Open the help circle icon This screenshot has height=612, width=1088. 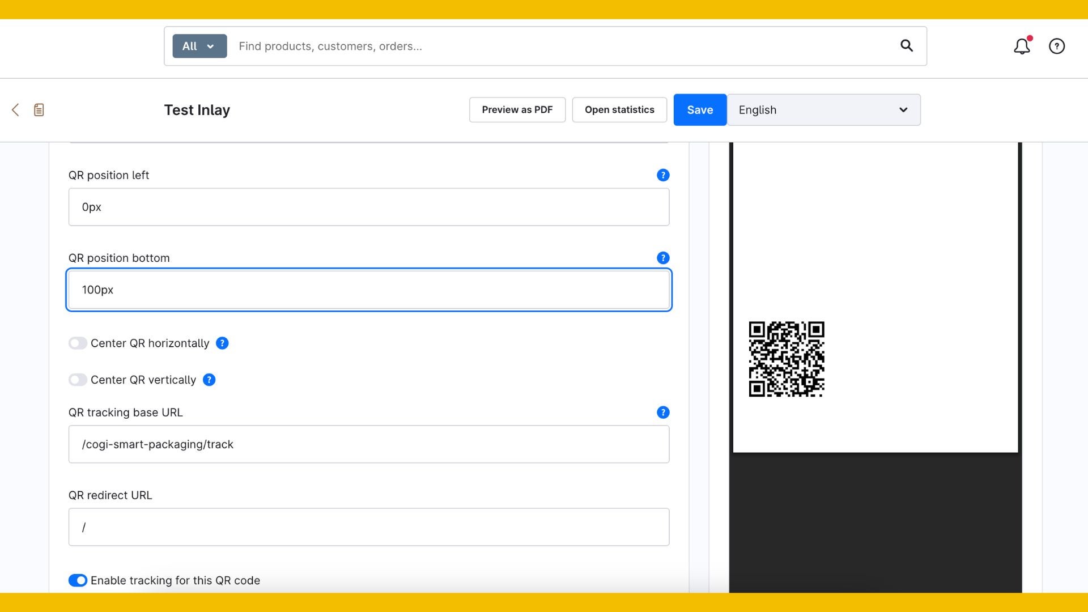(x=1057, y=46)
